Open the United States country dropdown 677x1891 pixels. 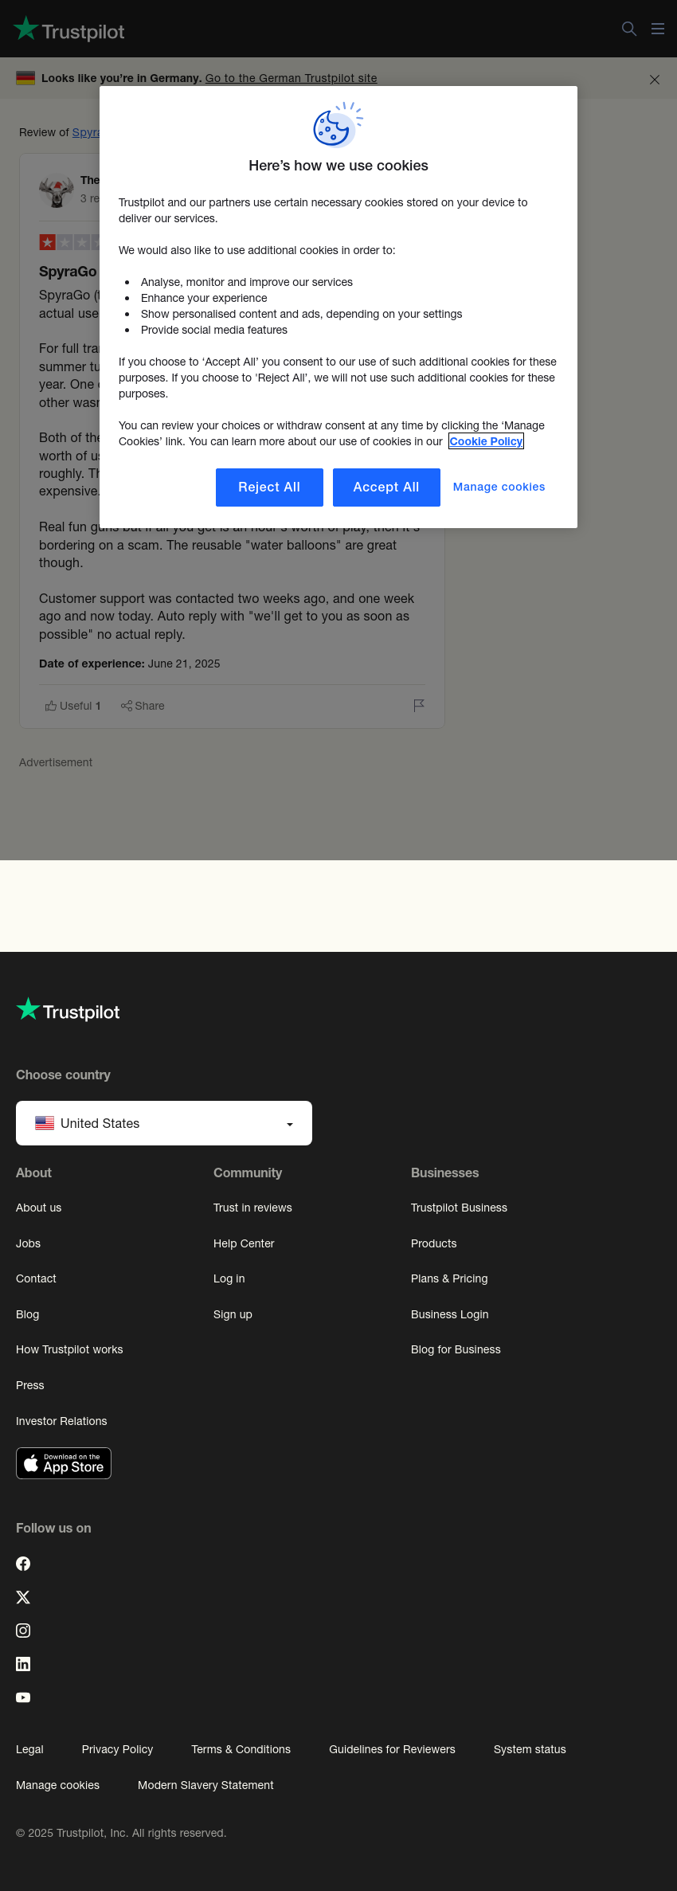click(x=164, y=1123)
